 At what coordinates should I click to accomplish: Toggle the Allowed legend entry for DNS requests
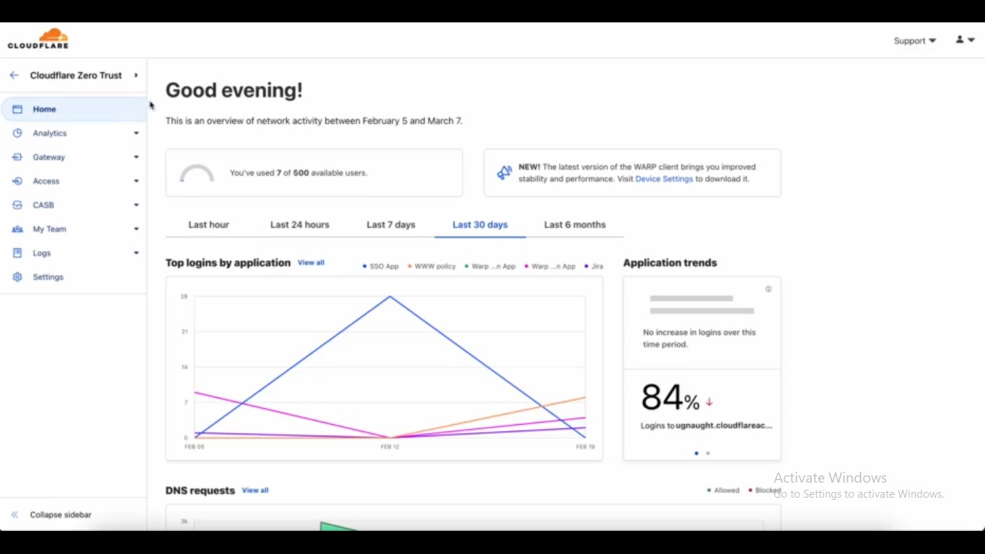723,491
